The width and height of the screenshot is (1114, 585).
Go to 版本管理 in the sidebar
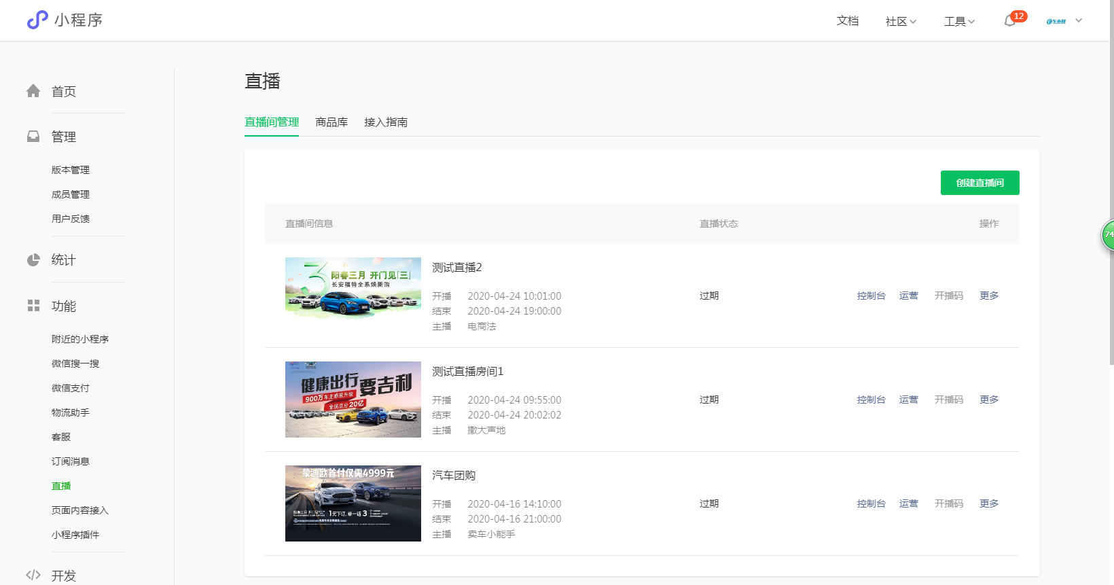pyautogui.click(x=71, y=170)
